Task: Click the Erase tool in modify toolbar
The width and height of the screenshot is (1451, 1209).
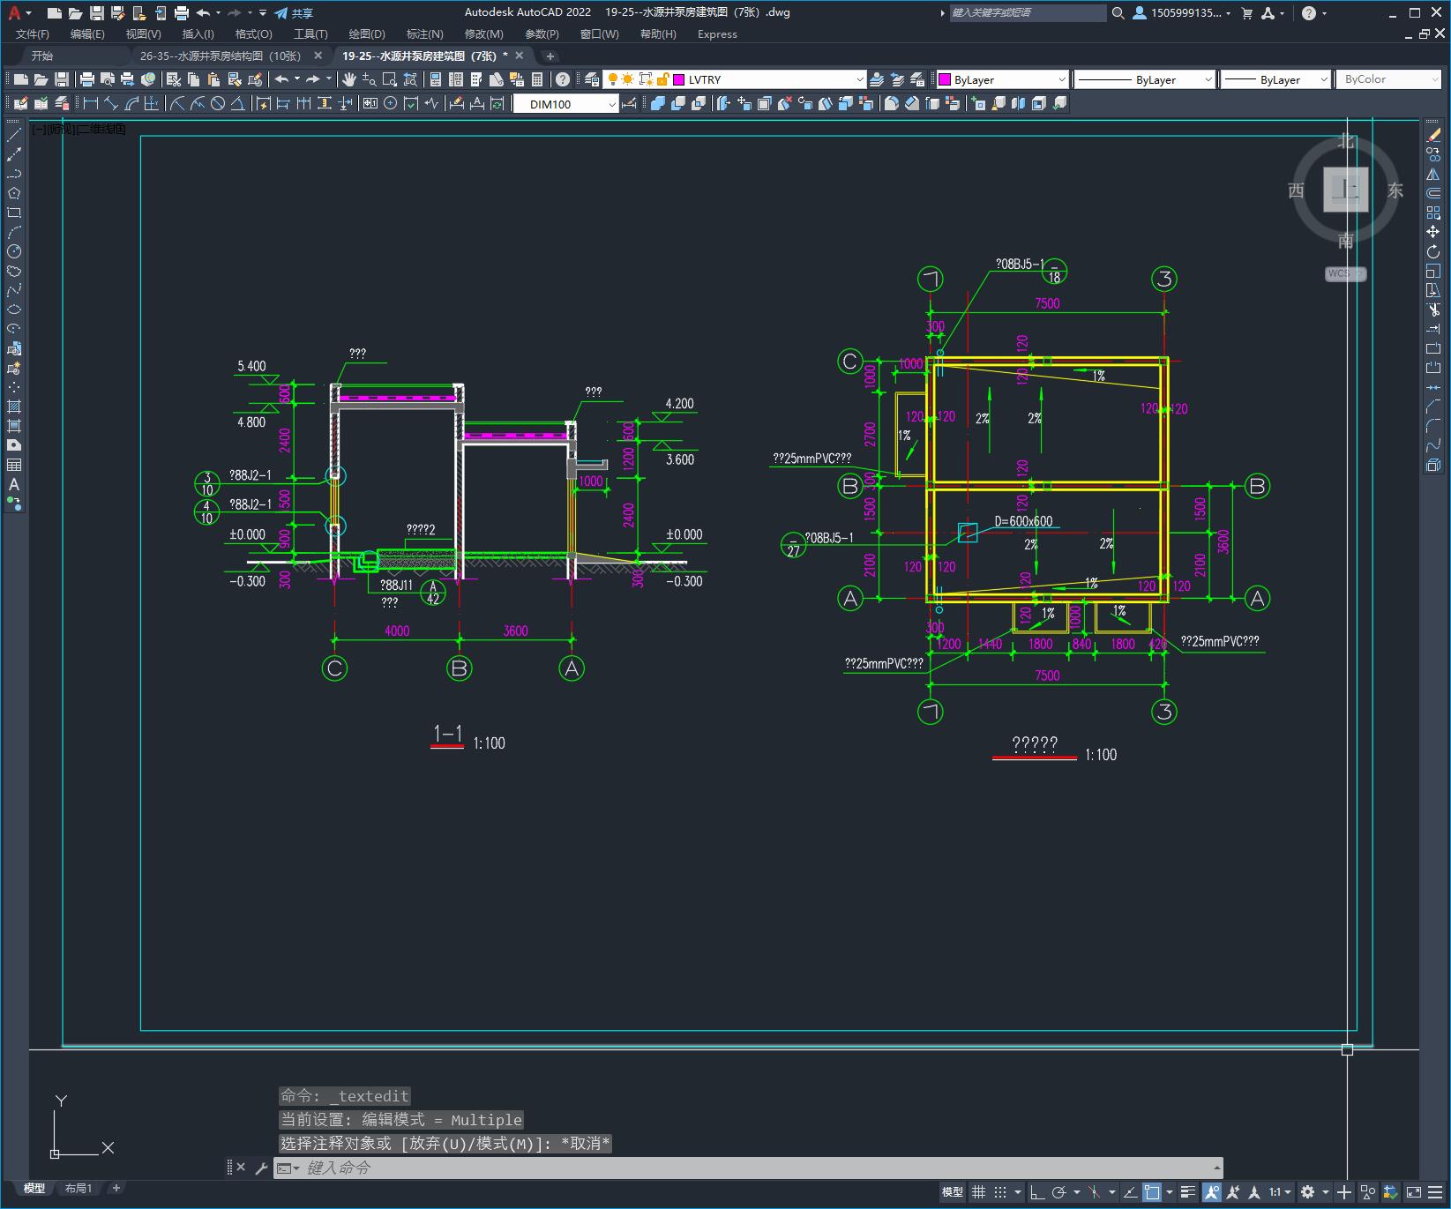Action: coord(1433,135)
